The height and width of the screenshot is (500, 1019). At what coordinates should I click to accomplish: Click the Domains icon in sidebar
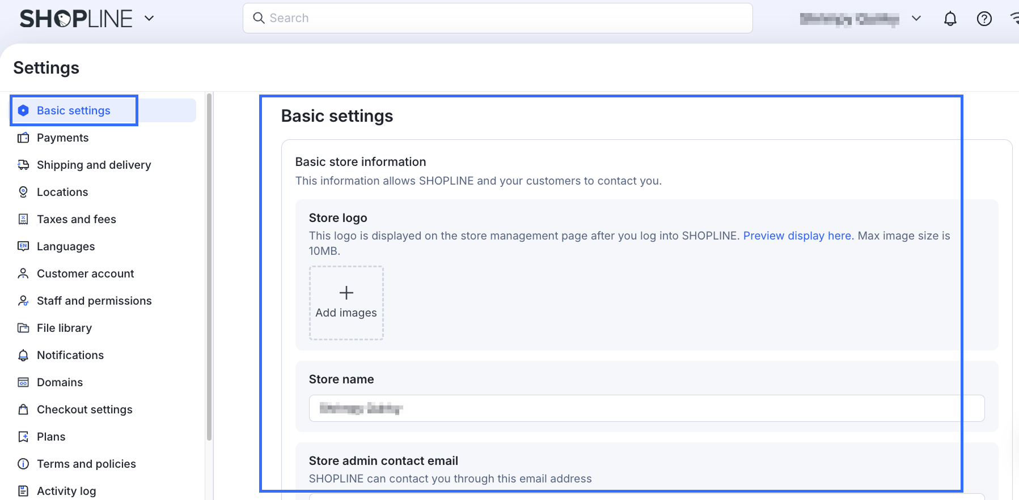[23, 382]
